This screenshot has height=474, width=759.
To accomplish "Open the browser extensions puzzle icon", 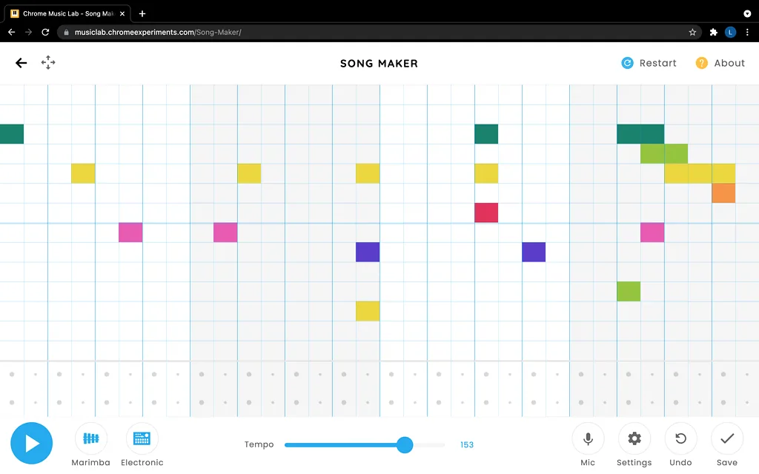I will 713,33.
